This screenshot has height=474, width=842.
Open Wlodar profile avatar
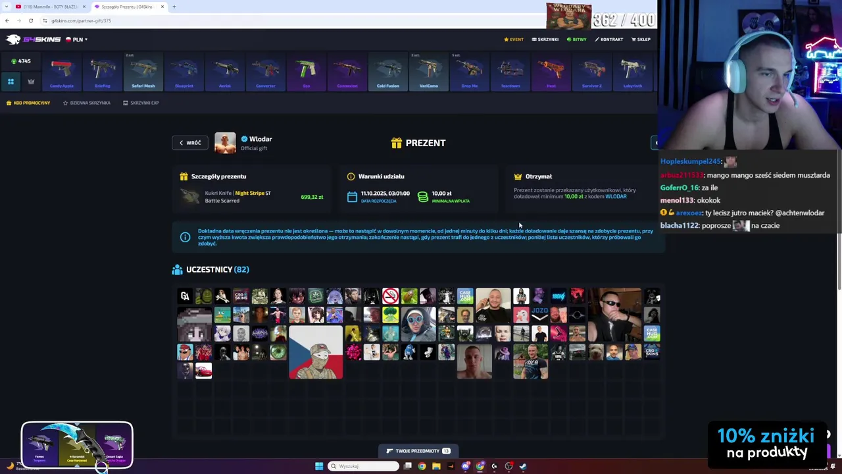(x=225, y=143)
